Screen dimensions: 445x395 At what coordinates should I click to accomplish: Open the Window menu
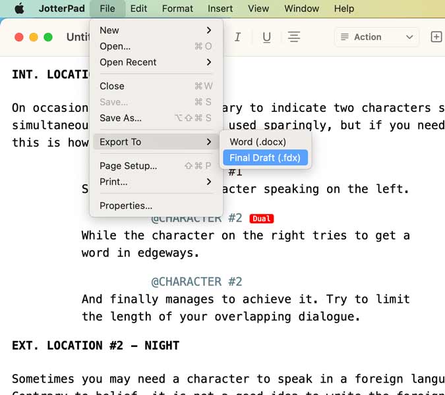point(301,9)
